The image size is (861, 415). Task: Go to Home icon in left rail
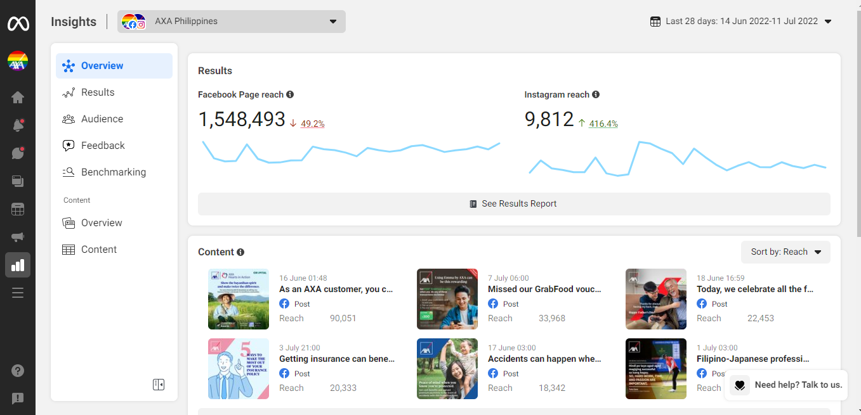[x=18, y=97]
